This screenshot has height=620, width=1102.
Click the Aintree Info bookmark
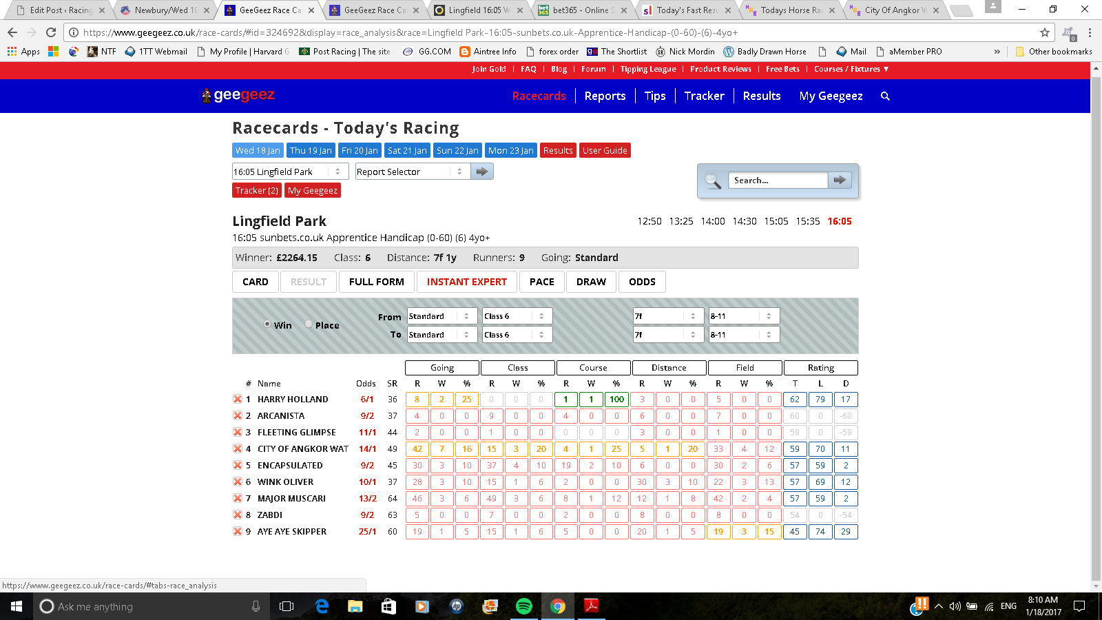coord(488,52)
